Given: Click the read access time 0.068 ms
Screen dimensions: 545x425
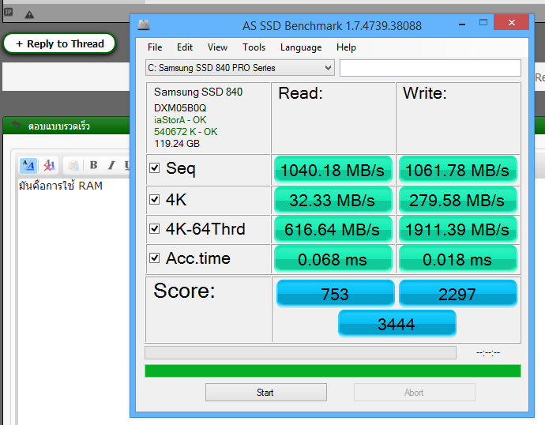Looking at the screenshot, I should [x=333, y=259].
